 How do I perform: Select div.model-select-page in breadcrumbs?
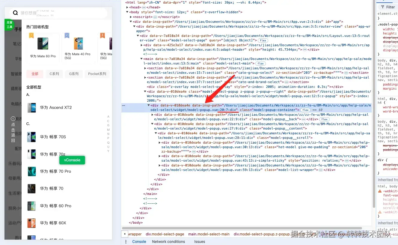pyautogui.click(x=165, y=234)
